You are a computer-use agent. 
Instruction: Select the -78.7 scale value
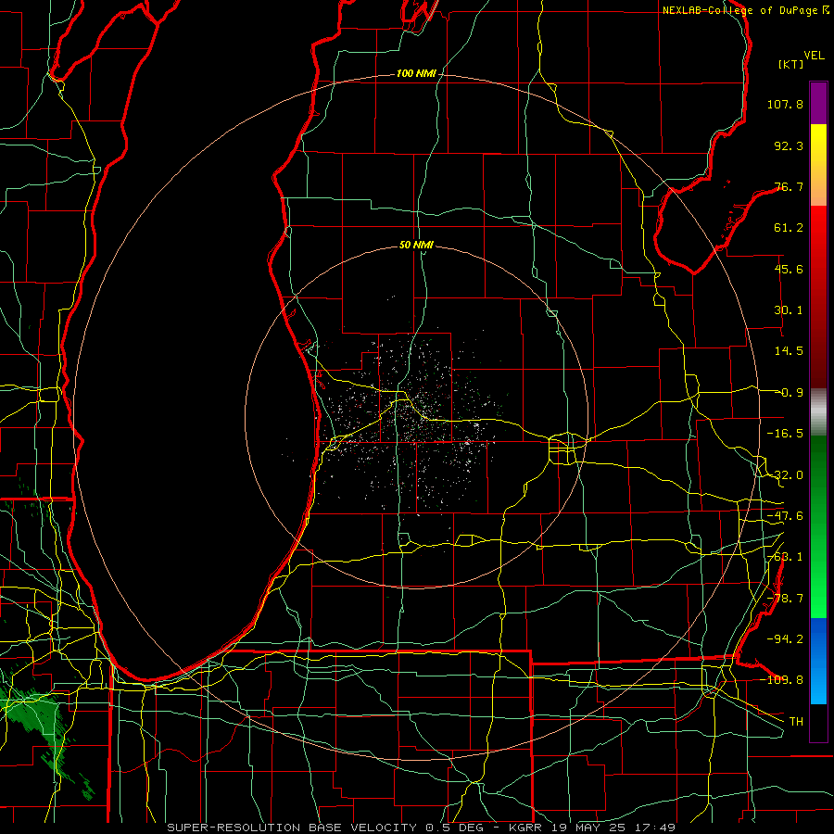click(785, 599)
